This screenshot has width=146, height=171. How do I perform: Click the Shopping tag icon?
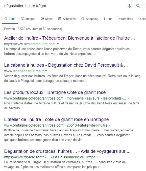tap(83, 19)
